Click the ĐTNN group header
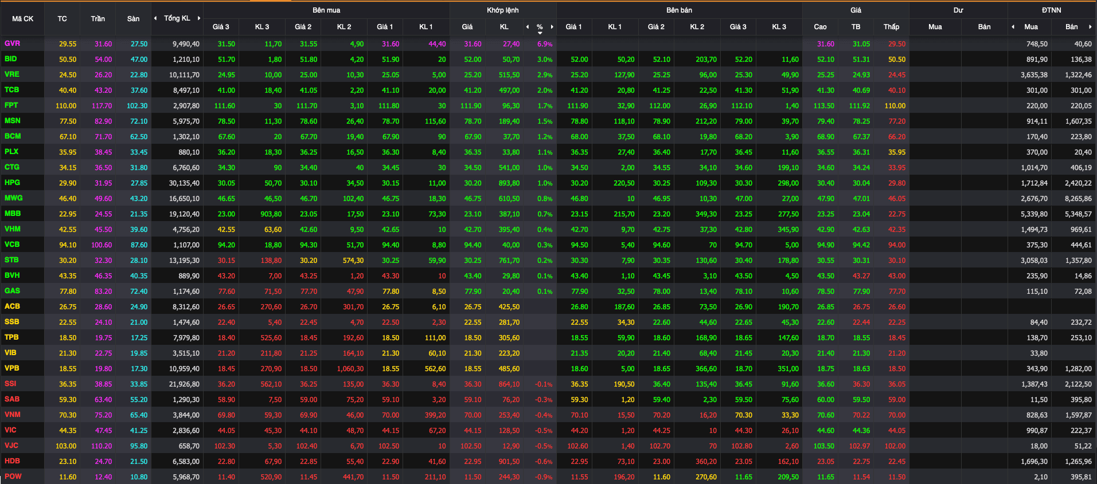Viewport: 1097px width, 484px height. [x=1052, y=10]
